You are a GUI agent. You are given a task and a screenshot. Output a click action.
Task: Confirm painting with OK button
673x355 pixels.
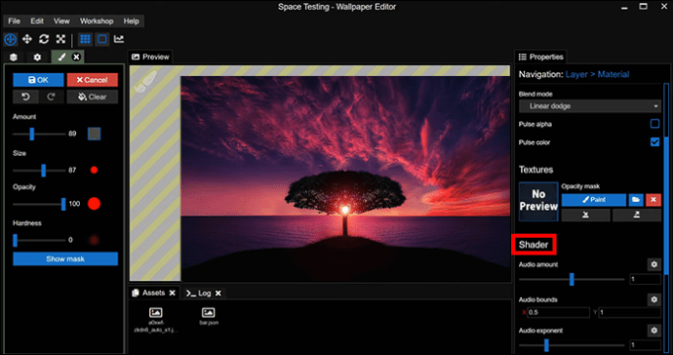pos(38,80)
